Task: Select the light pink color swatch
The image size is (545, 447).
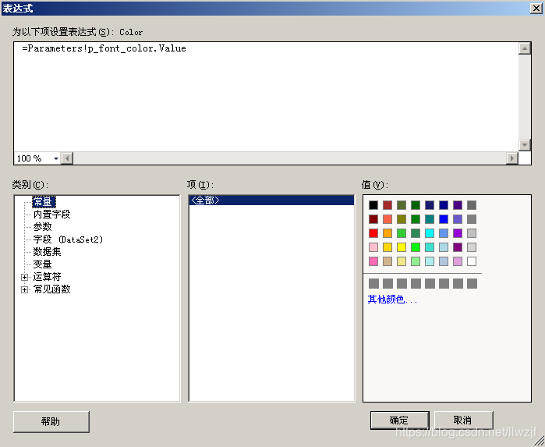Action: click(x=373, y=247)
